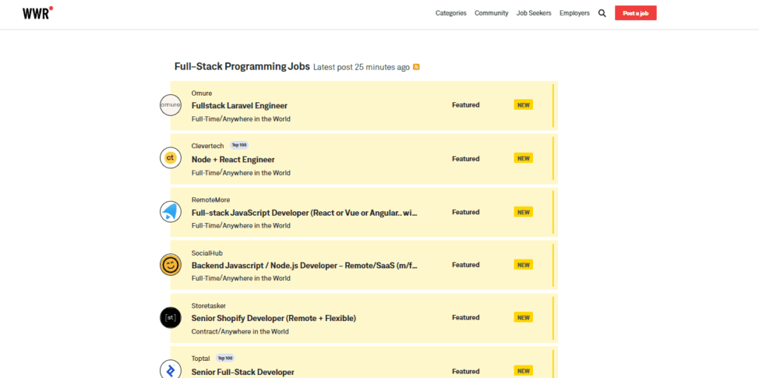Click the Storetasker company name
This screenshot has width=759, height=378.
[208, 305]
